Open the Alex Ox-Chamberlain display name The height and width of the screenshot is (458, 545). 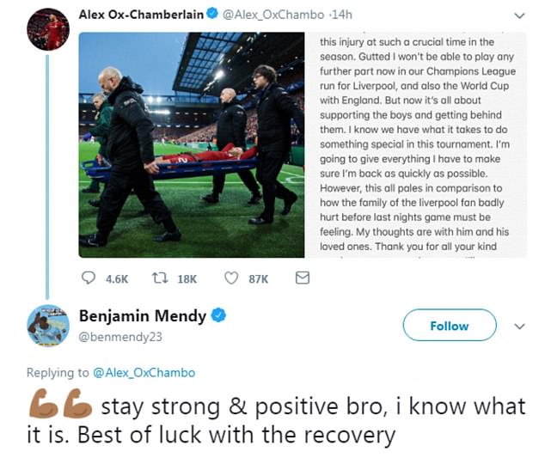click(141, 15)
